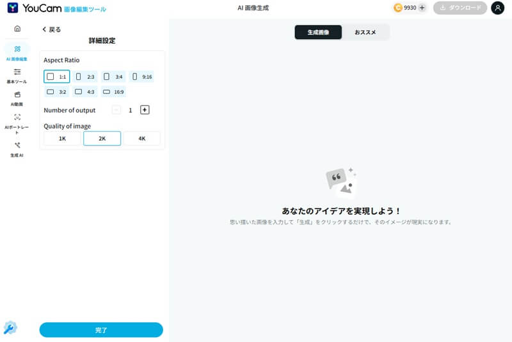Image resolution: width=512 pixels, height=342 pixels.
Task: Click the Quality of image label
Action: [x=67, y=126]
